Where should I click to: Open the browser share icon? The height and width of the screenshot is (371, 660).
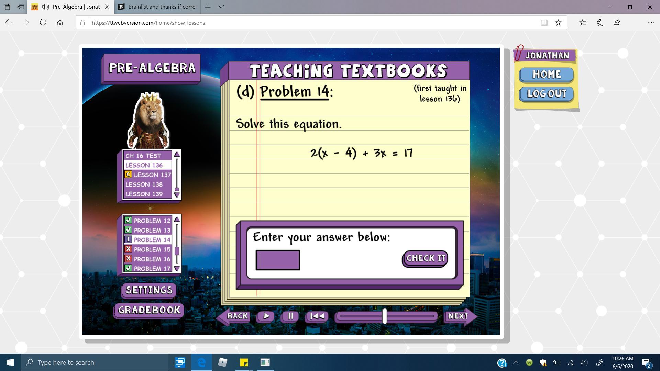coord(616,23)
